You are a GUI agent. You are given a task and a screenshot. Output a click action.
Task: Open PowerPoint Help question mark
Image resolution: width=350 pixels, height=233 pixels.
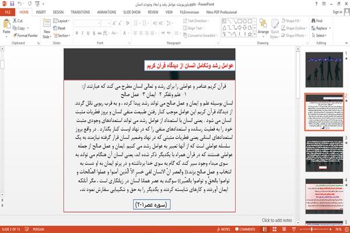point(316,4)
